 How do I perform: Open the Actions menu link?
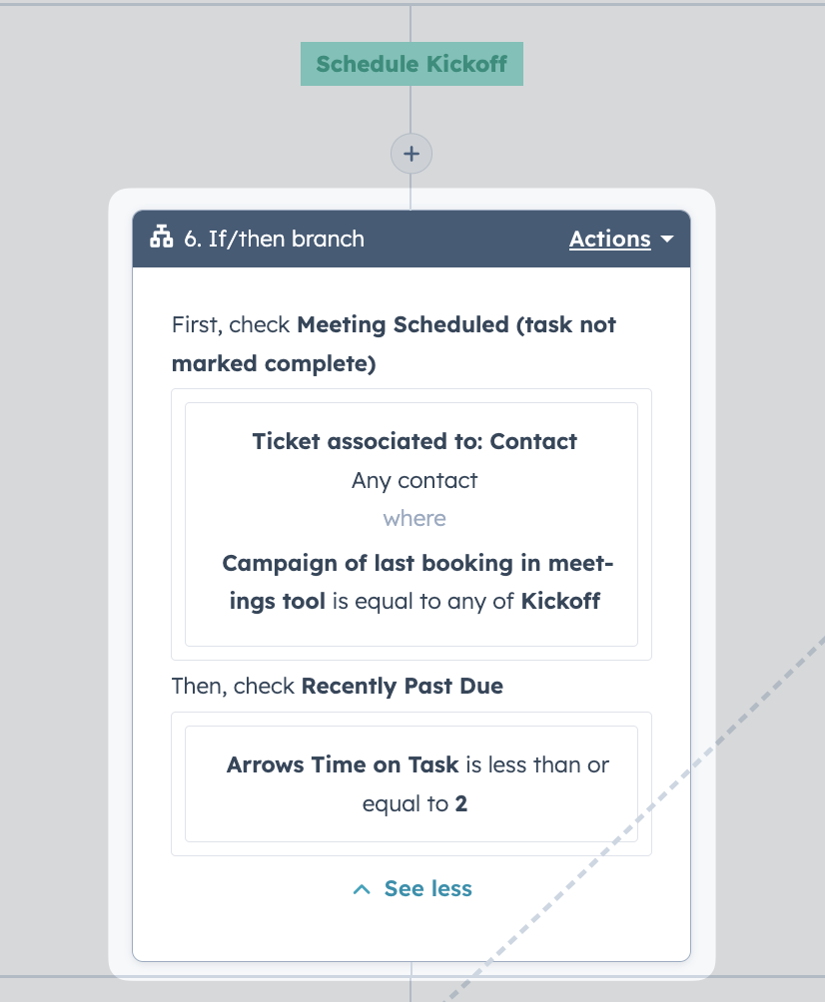[x=610, y=239]
